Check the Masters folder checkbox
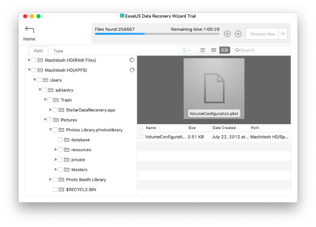Screen dimensions: 316x227 click(60, 170)
